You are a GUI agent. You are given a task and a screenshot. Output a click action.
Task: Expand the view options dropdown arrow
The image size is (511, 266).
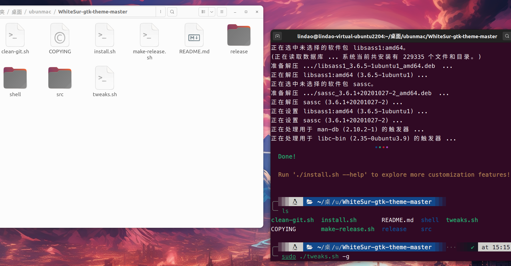[x=212, y=12]
